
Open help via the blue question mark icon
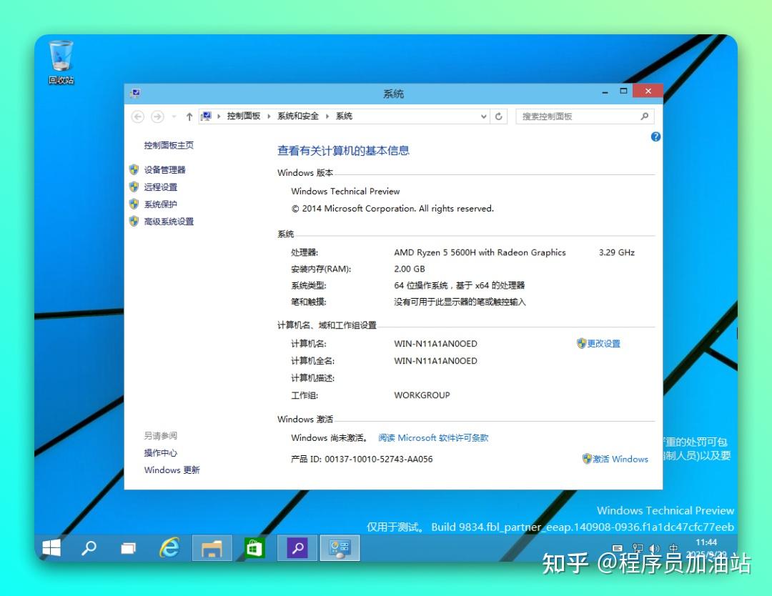655,136
